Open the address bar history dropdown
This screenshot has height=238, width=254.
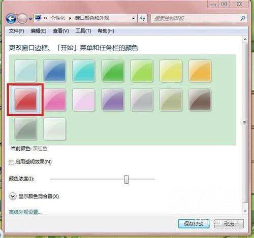134,18
